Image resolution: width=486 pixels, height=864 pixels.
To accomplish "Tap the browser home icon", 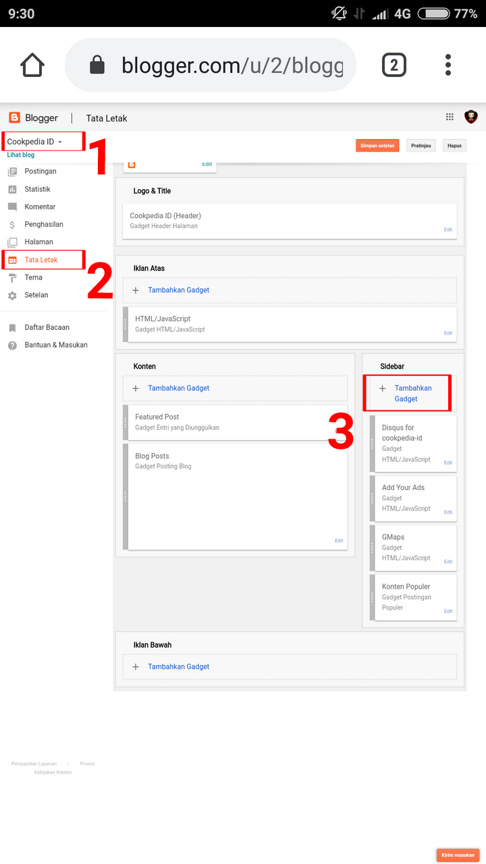I will pos(32,65).
